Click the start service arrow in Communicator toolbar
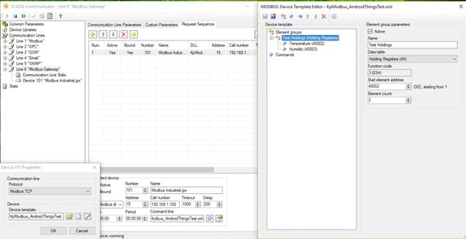This screenshot has width=466, height=239. point(7,16)
